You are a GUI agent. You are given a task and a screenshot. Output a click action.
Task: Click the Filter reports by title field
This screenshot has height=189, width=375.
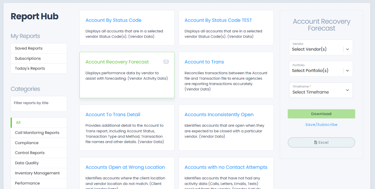tap(39, 103)
